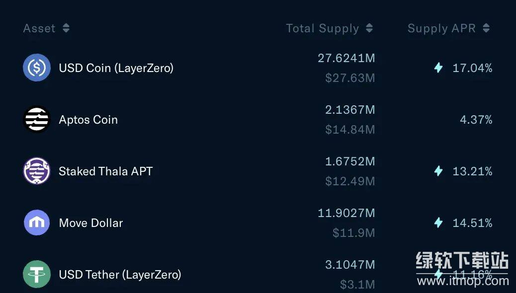Click lightning bolt beside 14.51% APR
Screen dimensions: 516x293
point(438,223)
